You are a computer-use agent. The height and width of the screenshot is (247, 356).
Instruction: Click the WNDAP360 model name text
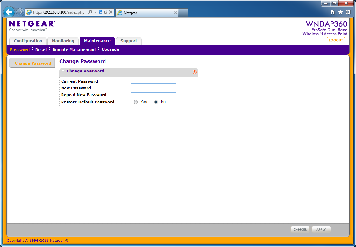326,24
